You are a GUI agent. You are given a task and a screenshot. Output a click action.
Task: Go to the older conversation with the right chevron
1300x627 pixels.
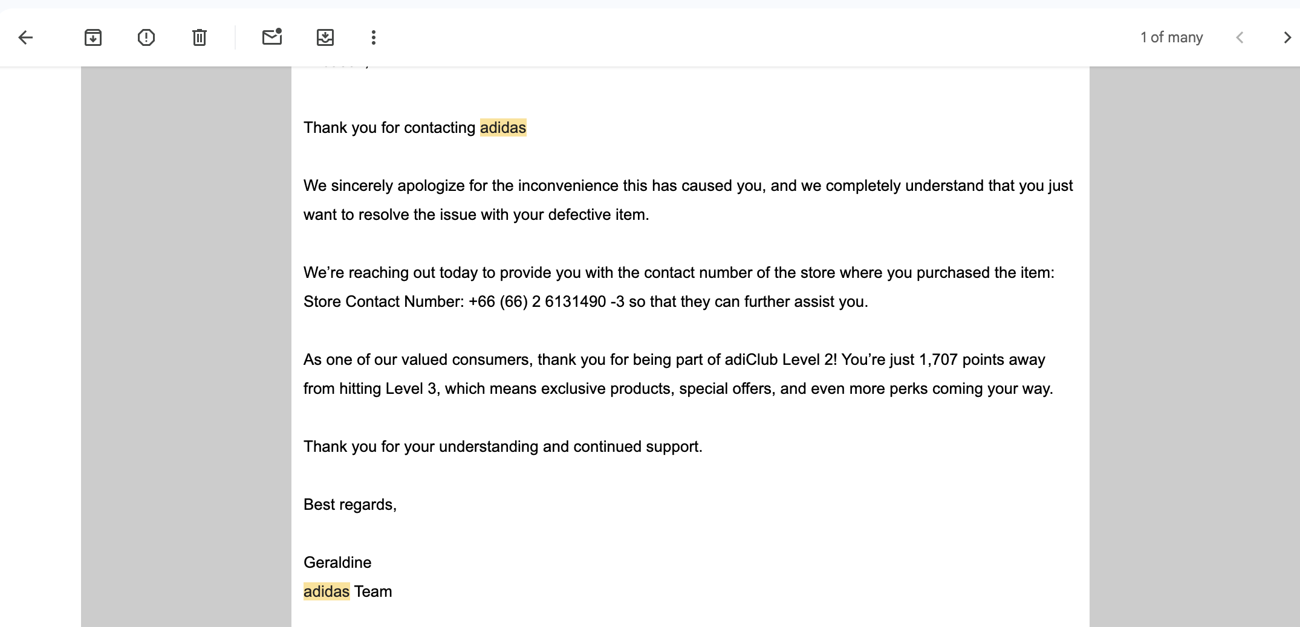[1287, 37]
